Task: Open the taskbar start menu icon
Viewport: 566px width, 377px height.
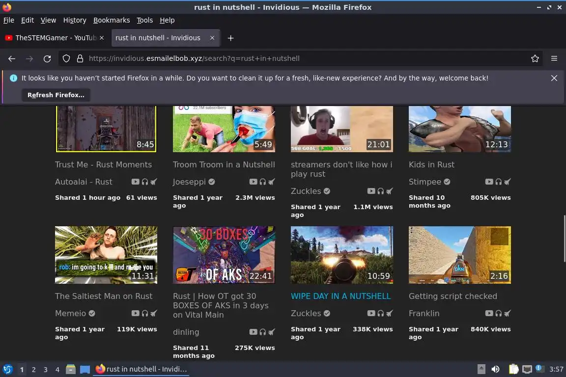Action: coord(7,369)
